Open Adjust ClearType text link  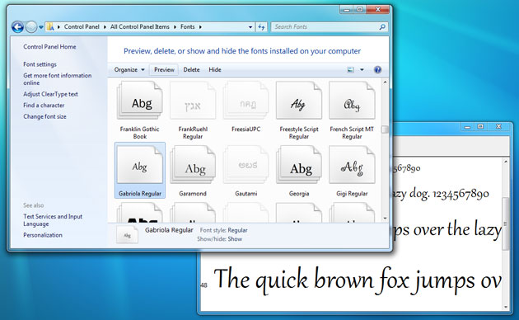click(x=50, y=94)
